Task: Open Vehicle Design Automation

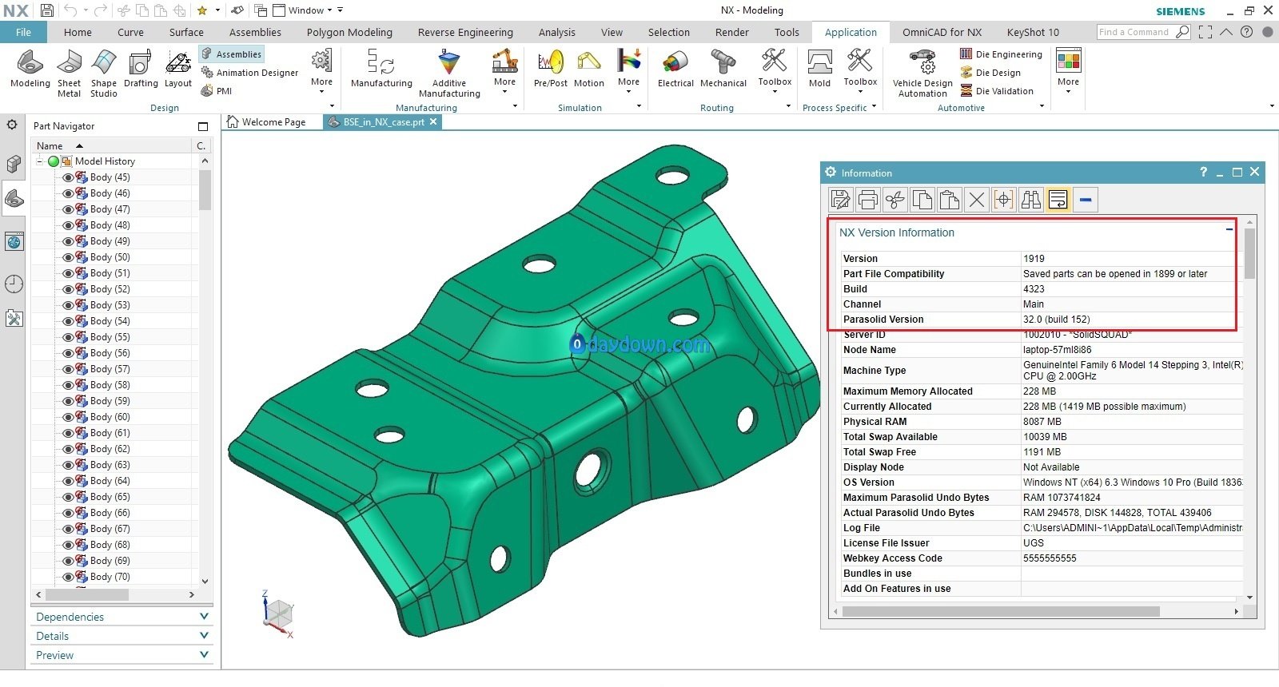Action: pyautogui.click(x=922, y=73)
